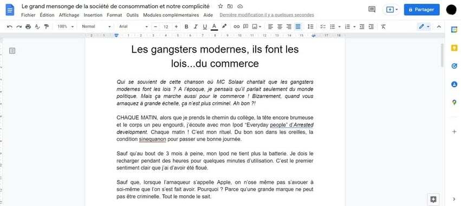This screenshot has height=206, width=461.
Task: Expand bulleted list style options arrow
Action: tap(339, 26)
